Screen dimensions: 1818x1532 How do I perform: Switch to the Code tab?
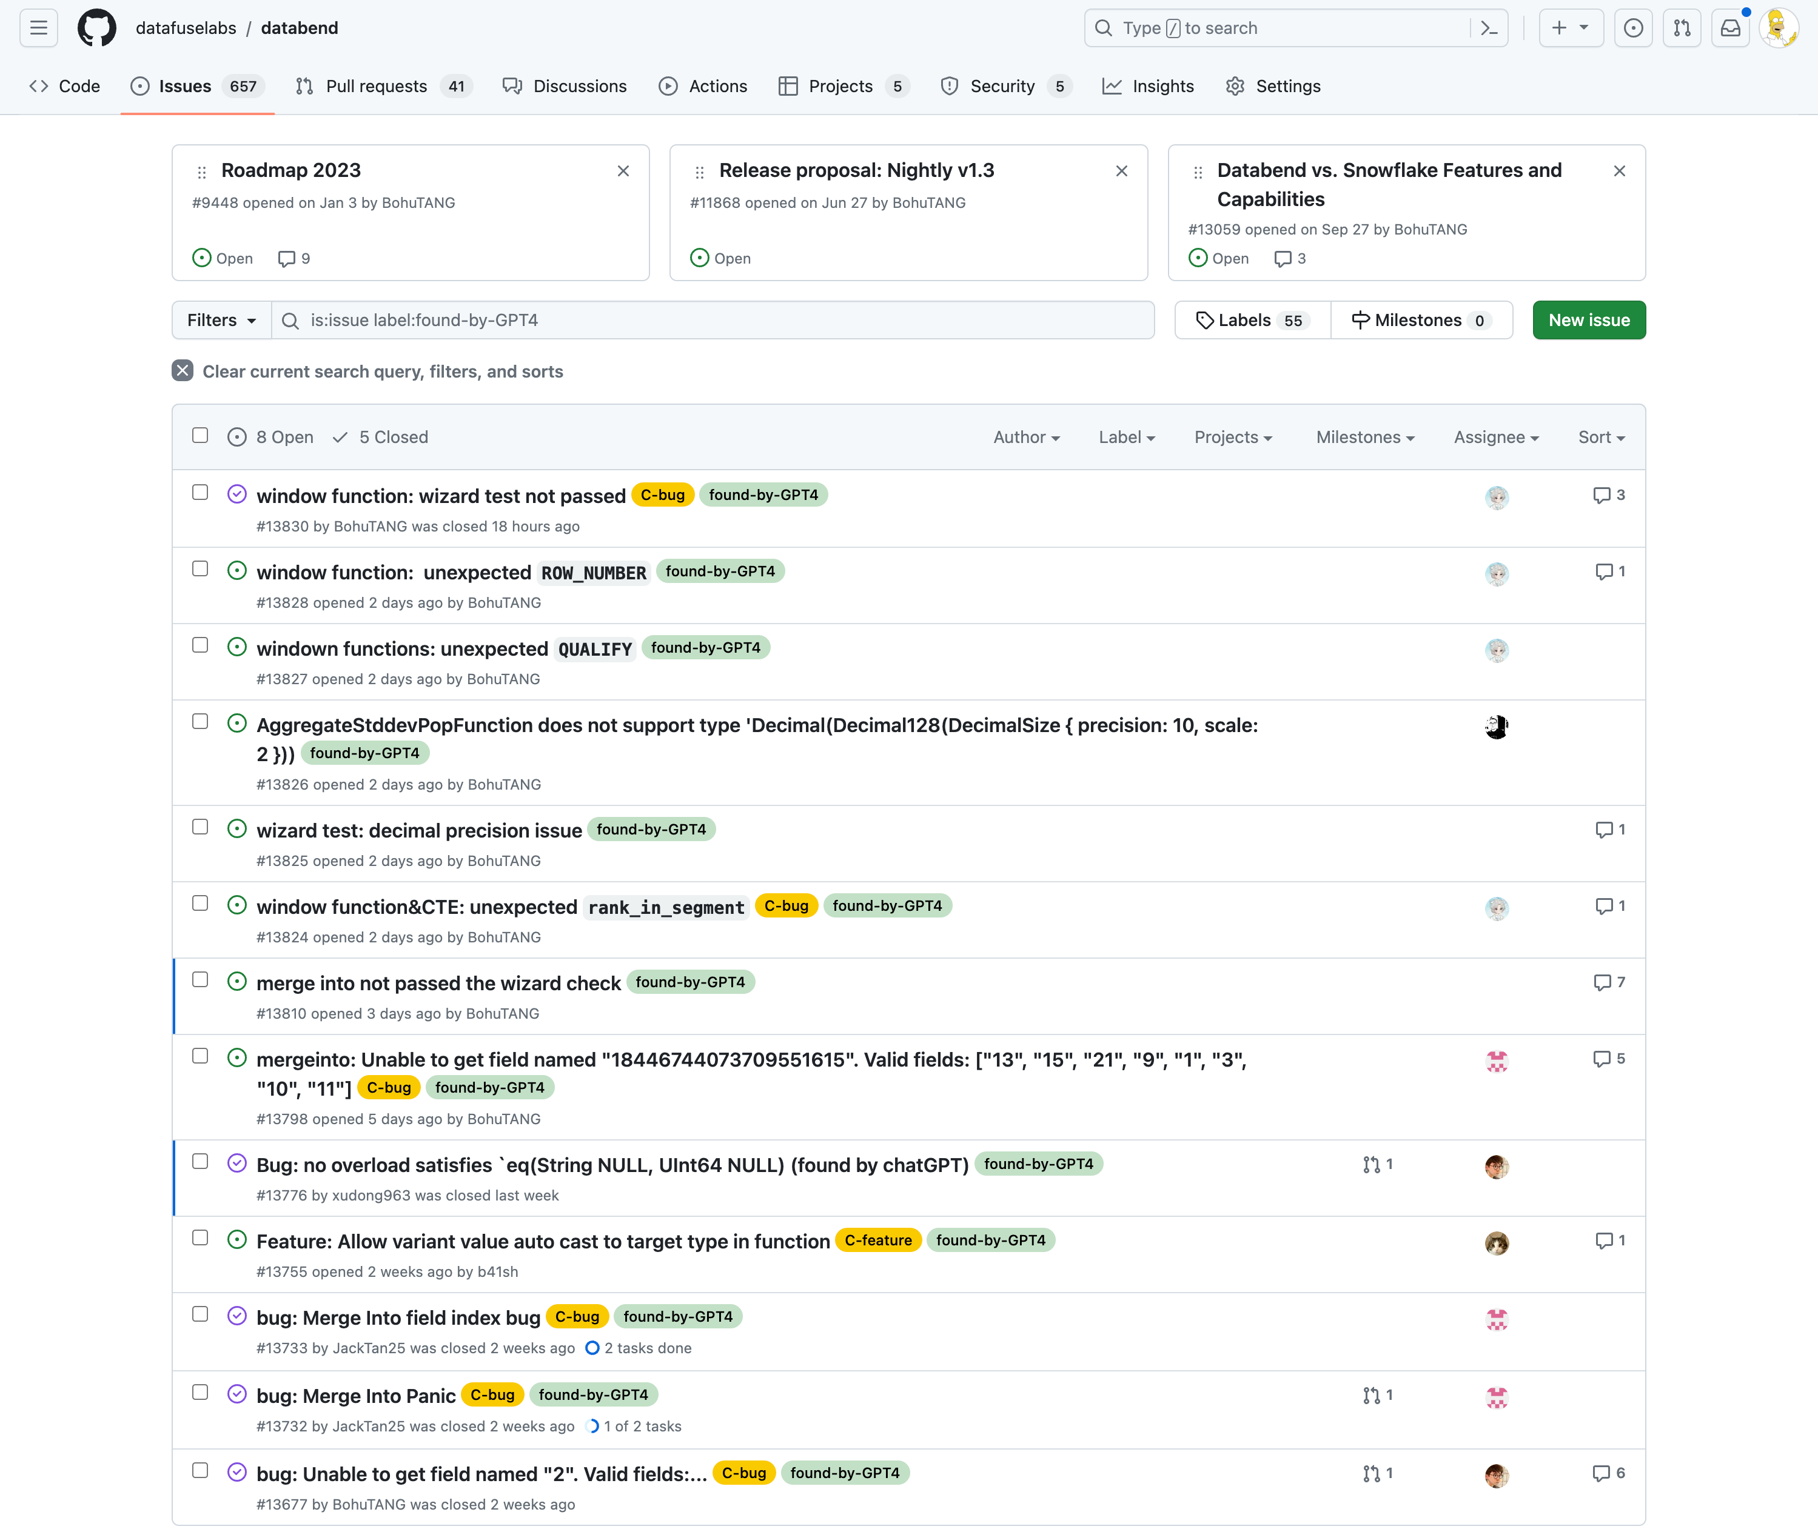point(65,86)
